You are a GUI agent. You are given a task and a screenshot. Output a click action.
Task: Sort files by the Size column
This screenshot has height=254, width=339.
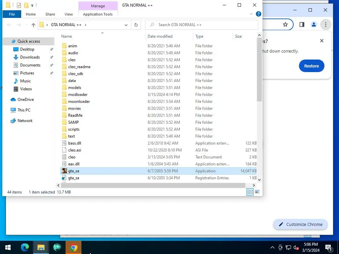[238, 36]
